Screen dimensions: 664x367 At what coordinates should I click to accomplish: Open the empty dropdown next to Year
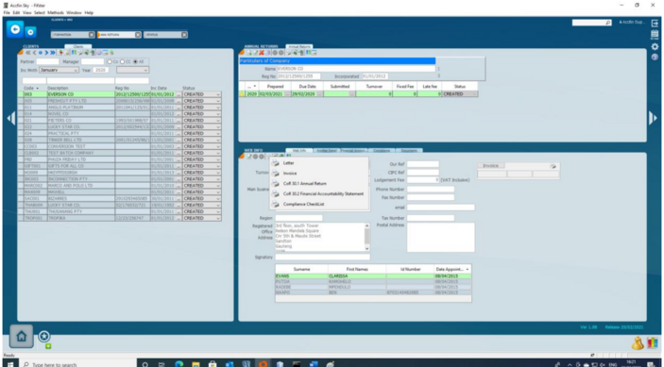[132, 70]
